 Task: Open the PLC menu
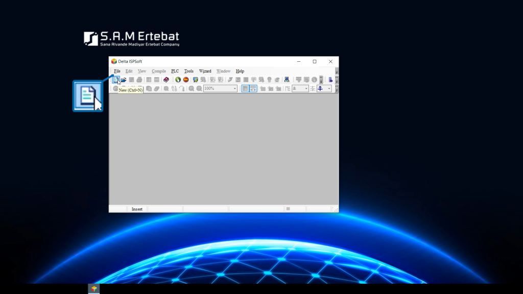point(175,71)
